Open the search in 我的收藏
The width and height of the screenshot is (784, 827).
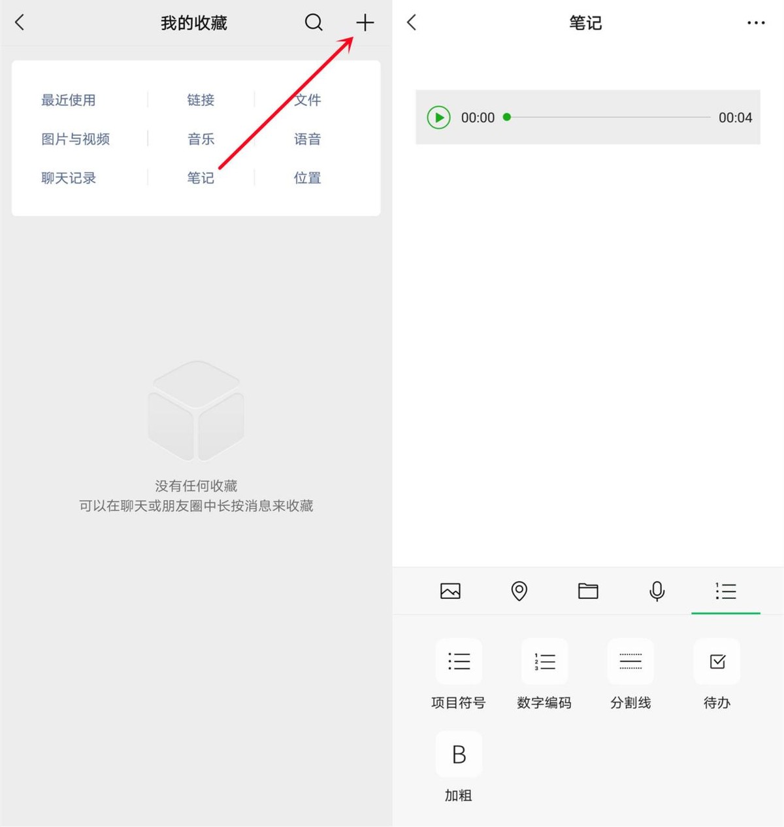pyautogui.click(x=314, y=22)
